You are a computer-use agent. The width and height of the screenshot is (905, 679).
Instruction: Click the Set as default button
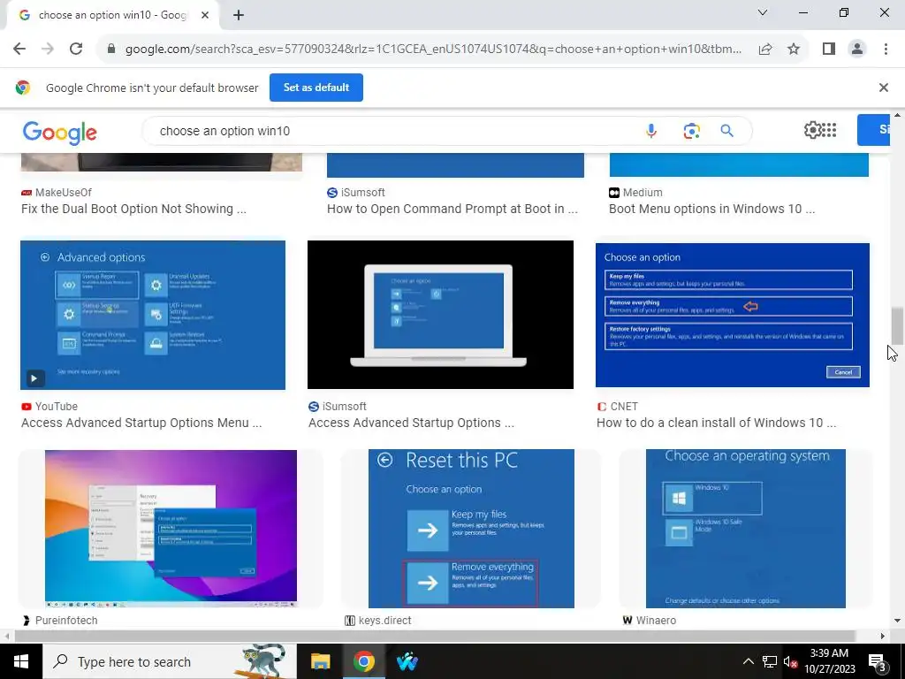tap(316, 88)
